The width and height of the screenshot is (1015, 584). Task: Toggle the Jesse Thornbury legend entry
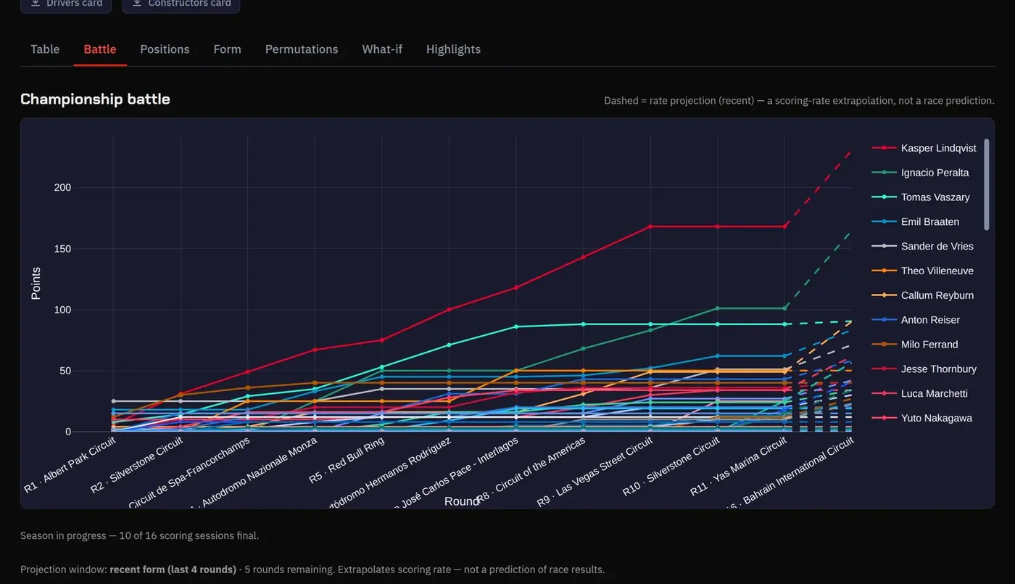point(924,369)
